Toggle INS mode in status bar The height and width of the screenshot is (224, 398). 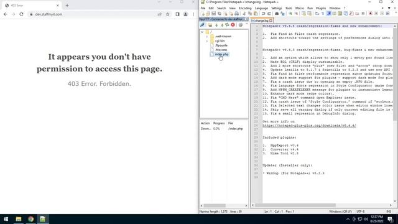pos(389,212)
